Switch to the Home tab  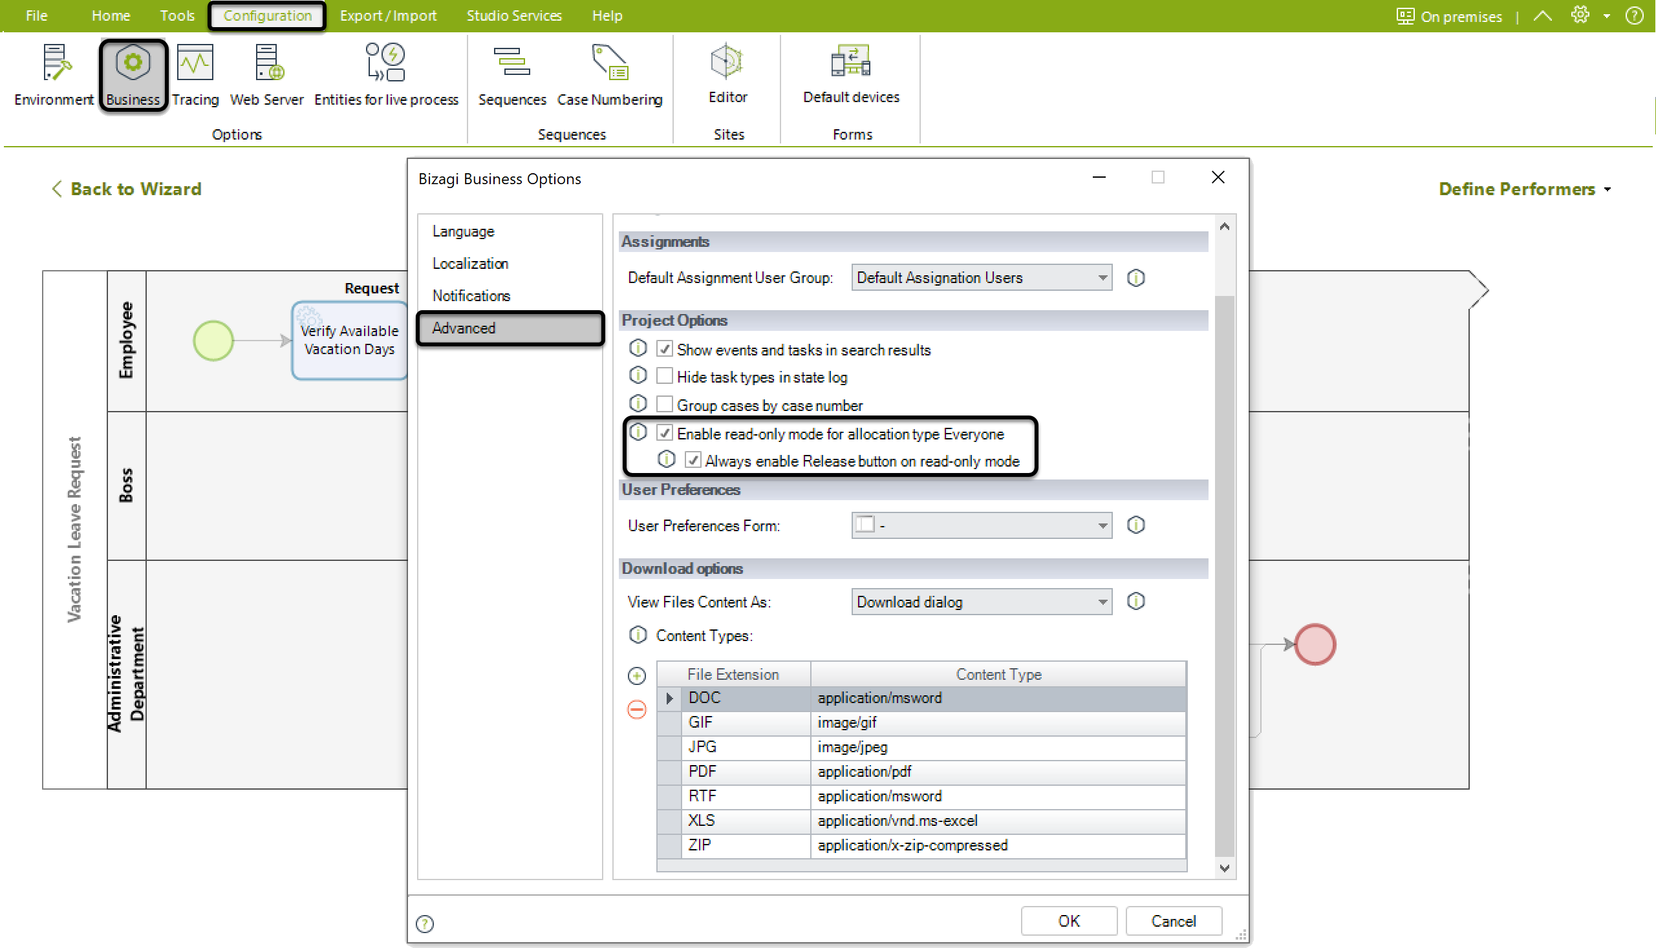[x=111, y=16]
